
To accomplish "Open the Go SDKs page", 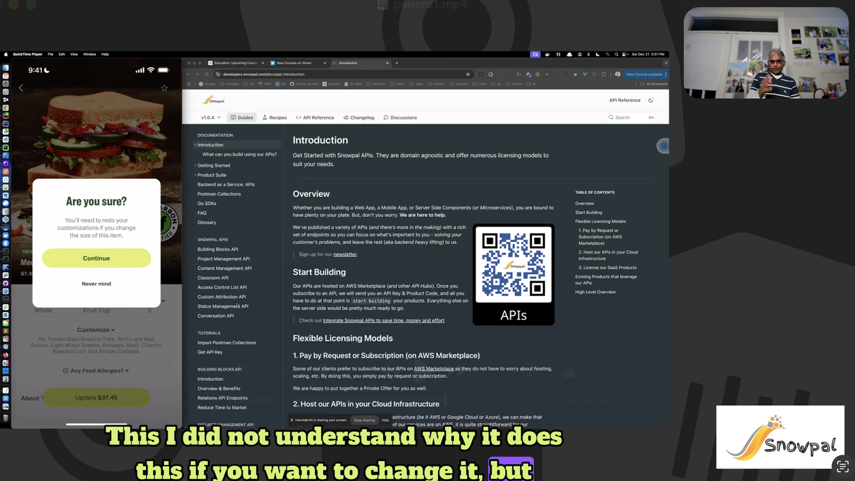I will coord(206,204).
